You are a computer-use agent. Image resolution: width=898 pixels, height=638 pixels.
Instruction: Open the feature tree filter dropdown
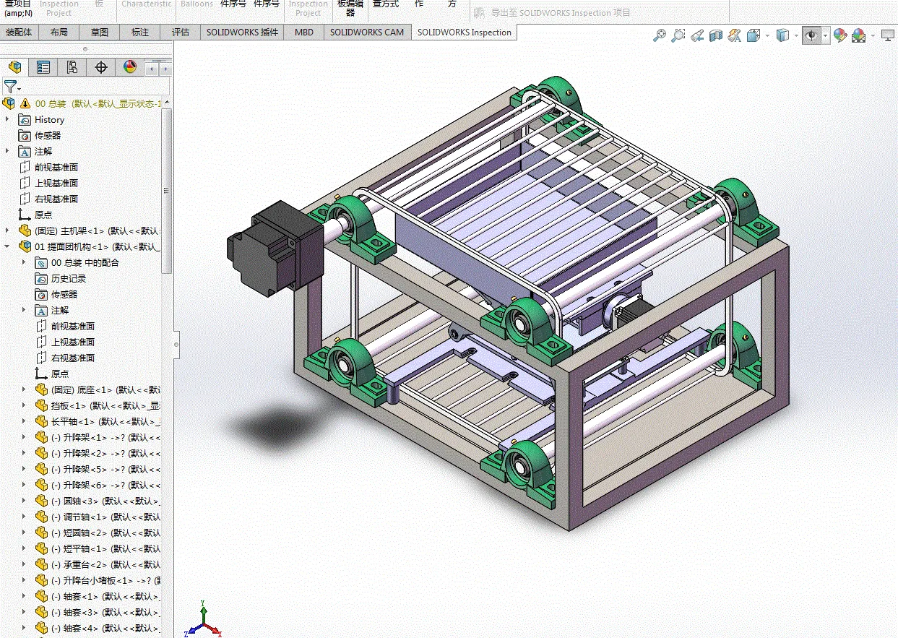(20, 89)
